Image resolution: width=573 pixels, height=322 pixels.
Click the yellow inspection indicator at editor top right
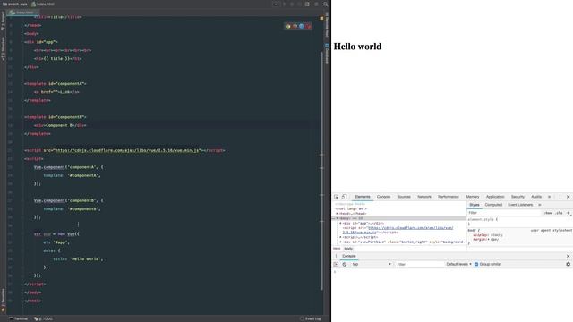pos(321,18)
